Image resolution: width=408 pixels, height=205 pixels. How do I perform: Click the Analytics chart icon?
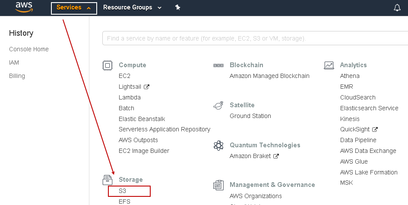(x=329, y=65)
